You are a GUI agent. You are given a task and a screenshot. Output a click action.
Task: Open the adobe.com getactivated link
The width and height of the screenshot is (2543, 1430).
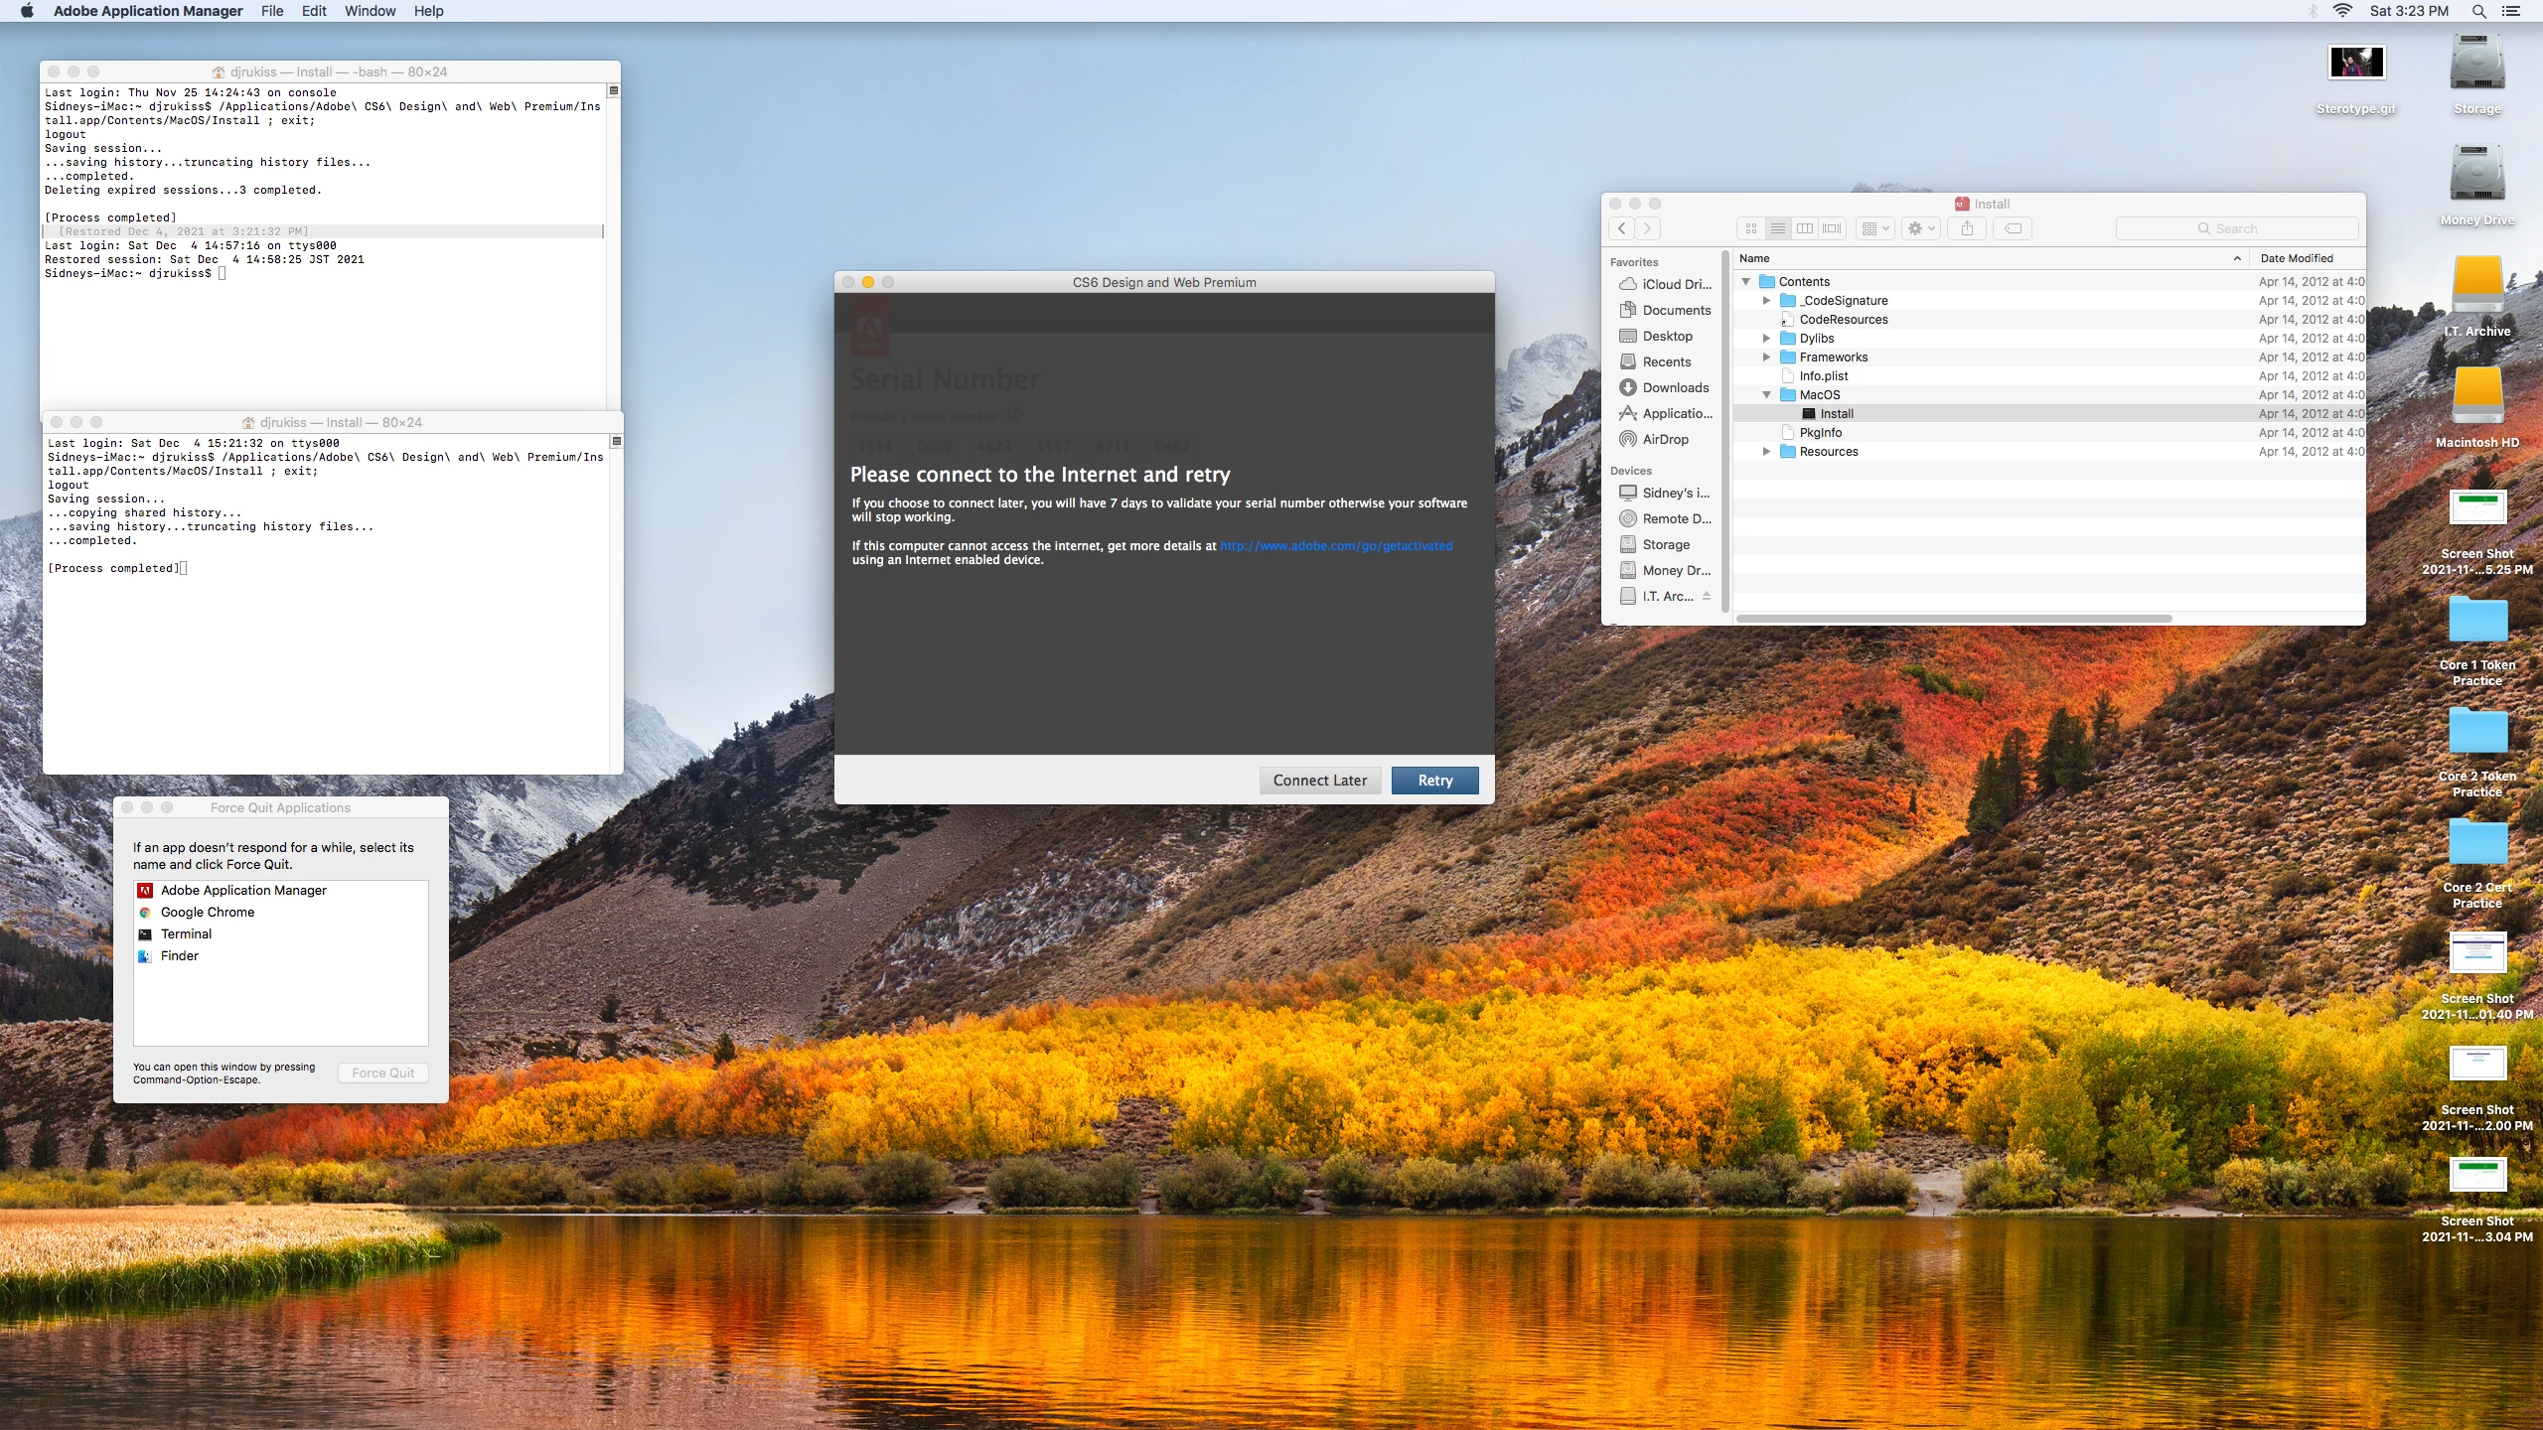[1335, 545]
